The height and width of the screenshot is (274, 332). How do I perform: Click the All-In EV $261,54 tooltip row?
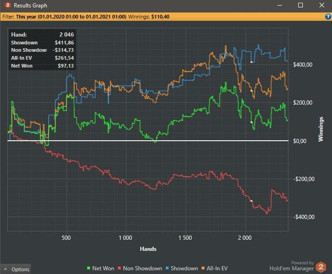pos(42,58)
